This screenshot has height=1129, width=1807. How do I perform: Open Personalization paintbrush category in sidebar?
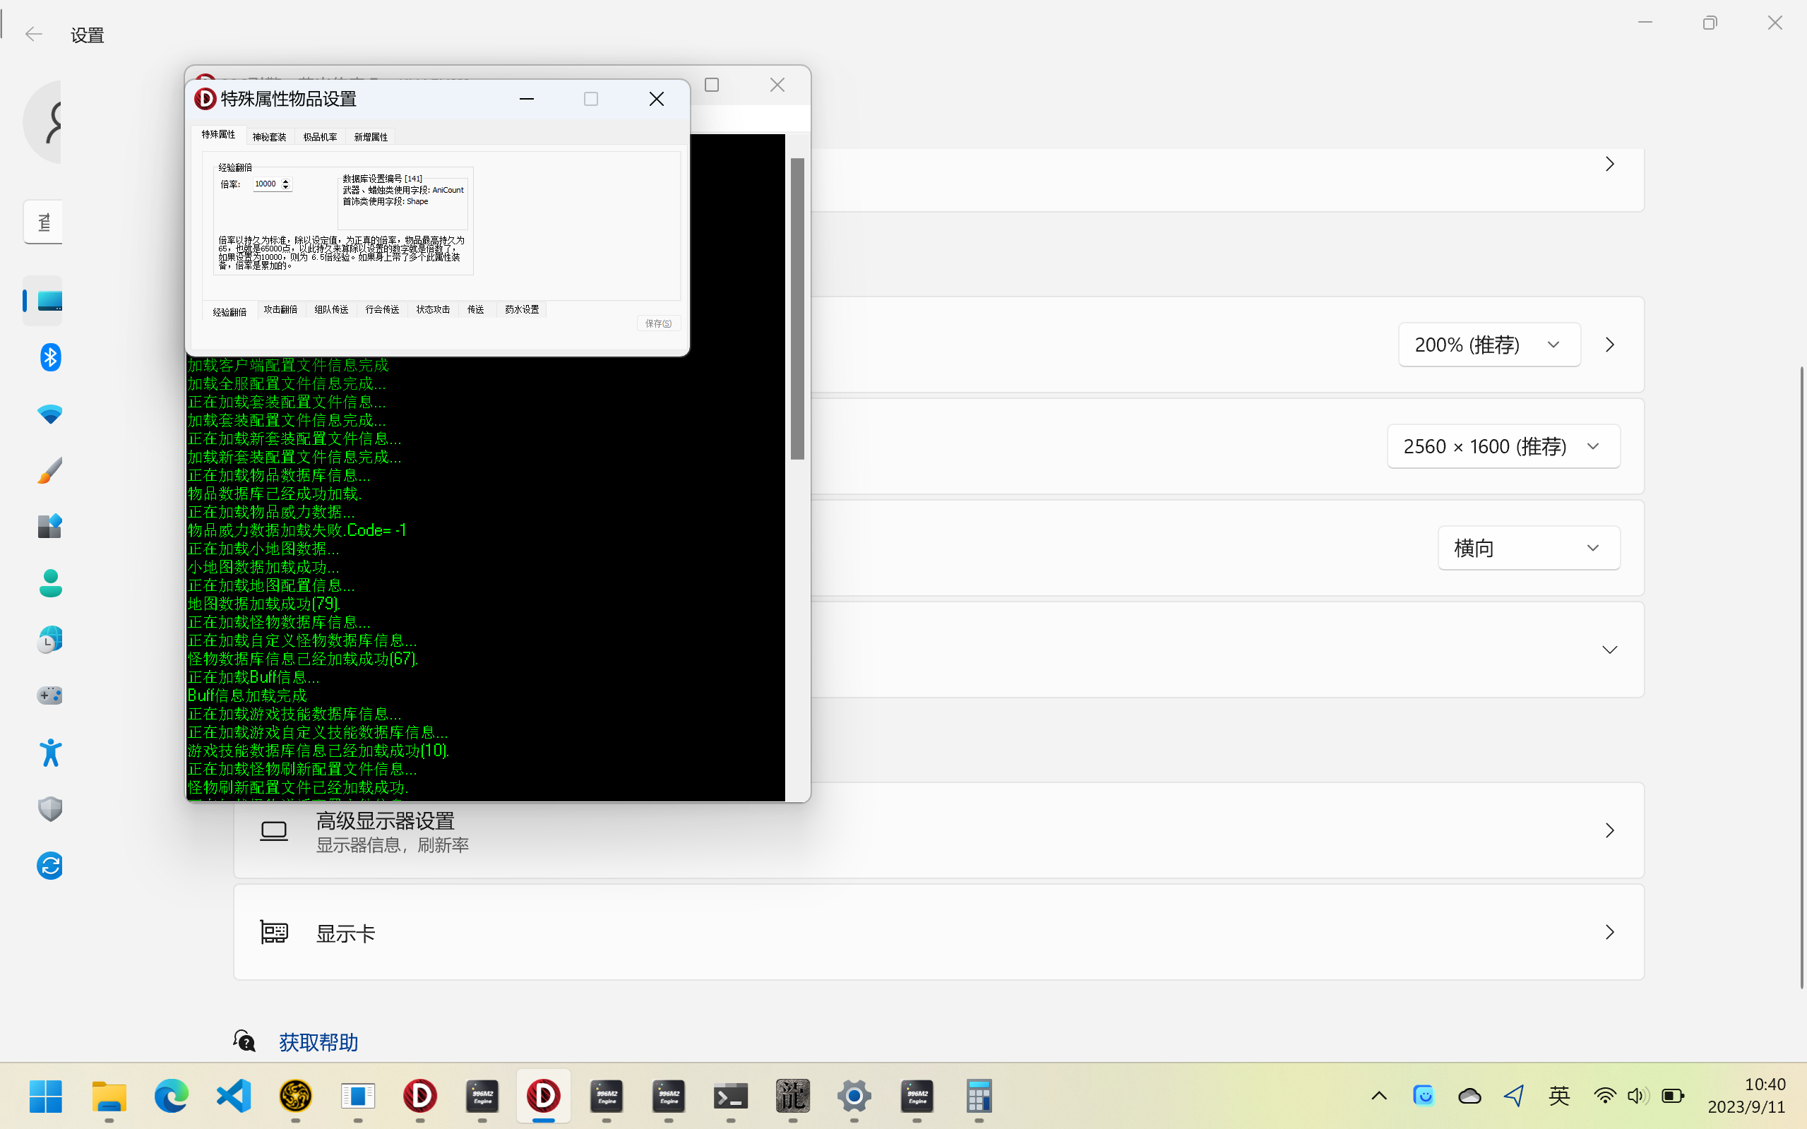tap(49, 470)
